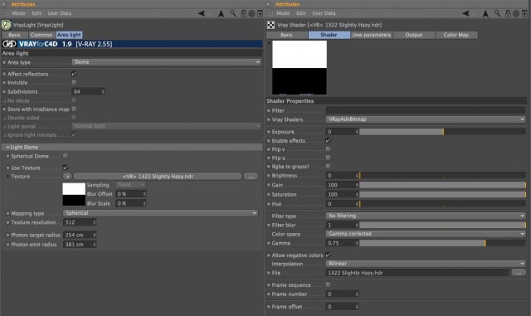Open Color Map tab
Screen dimensions: 531x316
(456, 35)
